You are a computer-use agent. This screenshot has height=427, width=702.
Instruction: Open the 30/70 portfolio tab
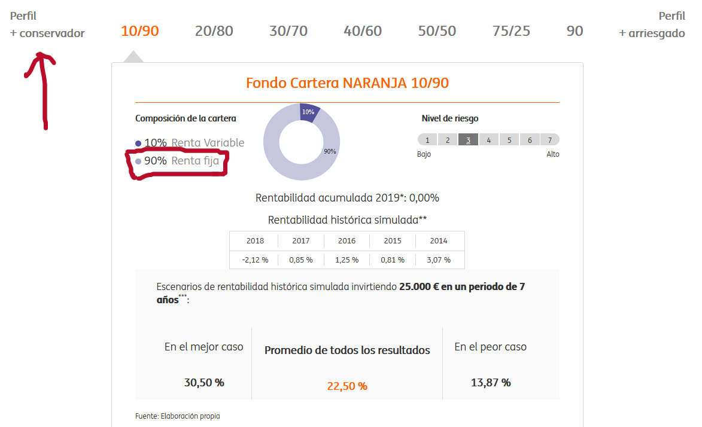288,31
